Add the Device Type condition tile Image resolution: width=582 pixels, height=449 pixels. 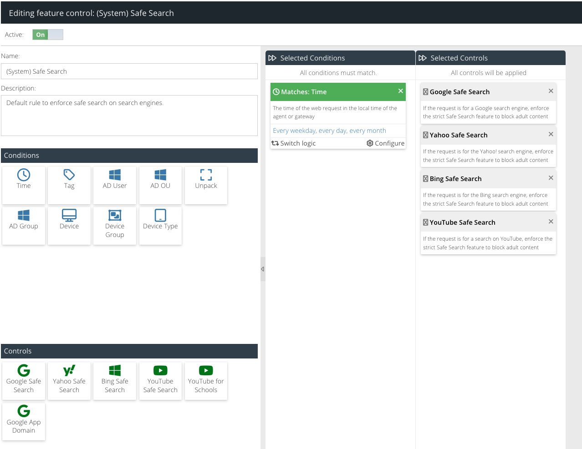point(160,226)
